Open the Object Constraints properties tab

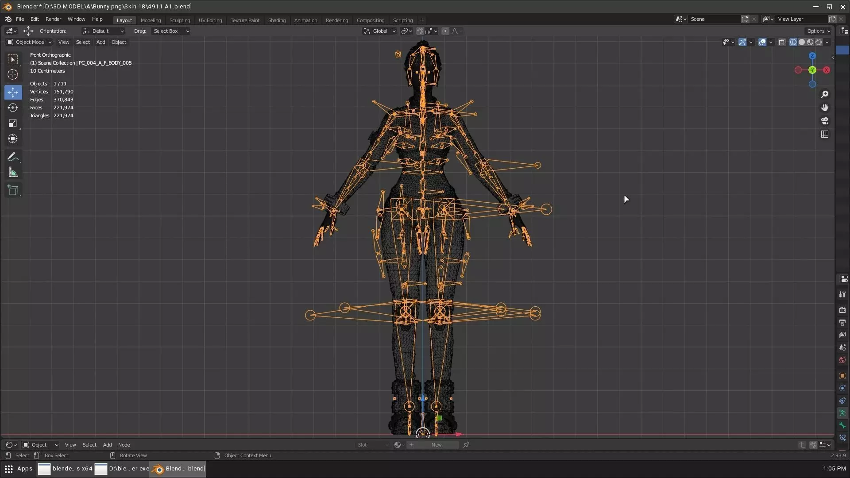point(842,401)
